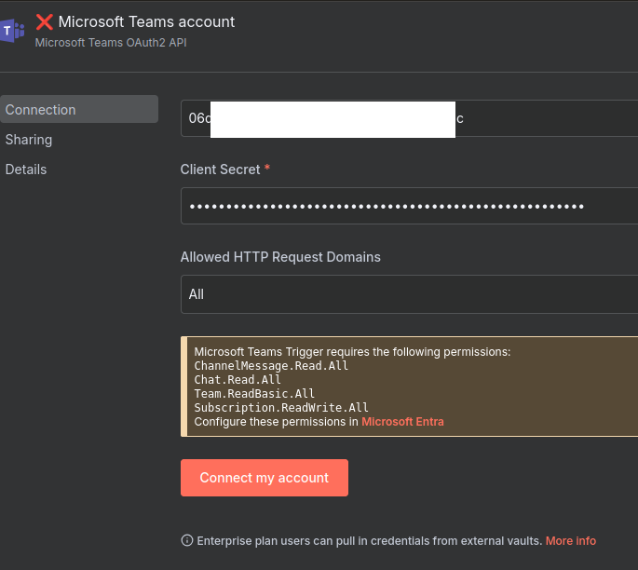
Task: Expand the Allowed HTTP Request Domains dropdown
Action: 408,294
